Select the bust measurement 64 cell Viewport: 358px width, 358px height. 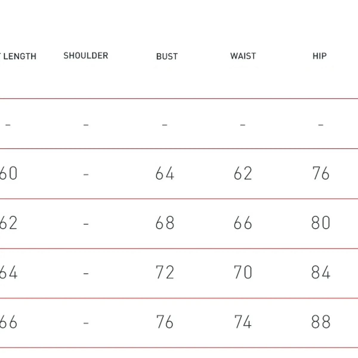click(165, 173)
